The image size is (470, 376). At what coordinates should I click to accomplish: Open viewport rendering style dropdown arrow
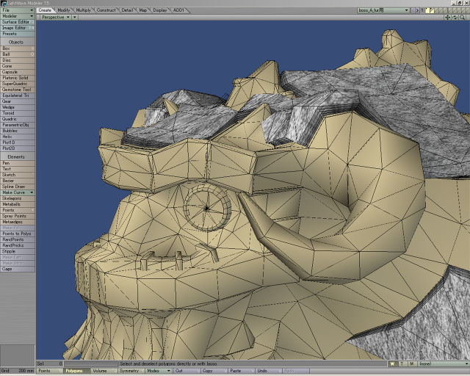[75, 18]
